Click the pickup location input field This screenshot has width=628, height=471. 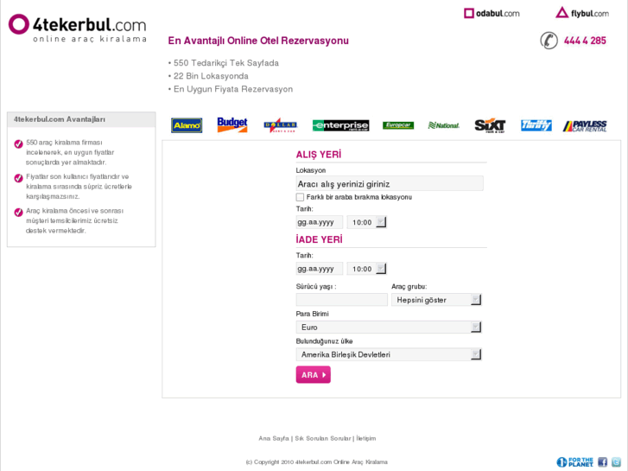[389, 184]
